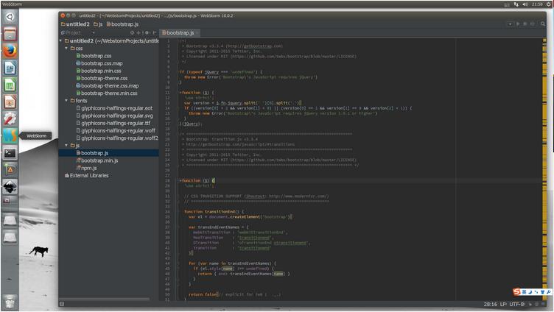Collapse the js folder

[66, 146]
